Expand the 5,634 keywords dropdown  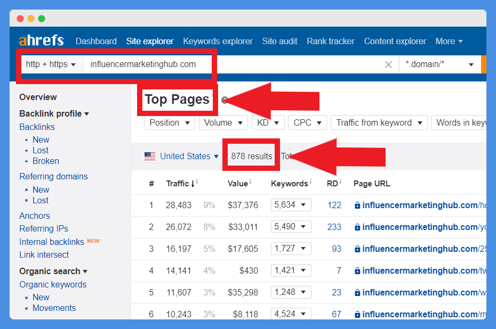[x=291, y=205]
